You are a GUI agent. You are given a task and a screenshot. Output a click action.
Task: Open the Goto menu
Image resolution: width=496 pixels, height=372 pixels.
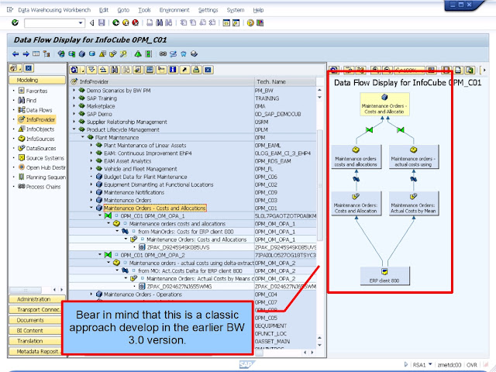pos(123,10)
